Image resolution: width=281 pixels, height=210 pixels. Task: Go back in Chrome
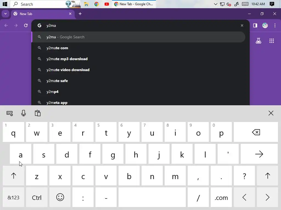coord(6,25)
